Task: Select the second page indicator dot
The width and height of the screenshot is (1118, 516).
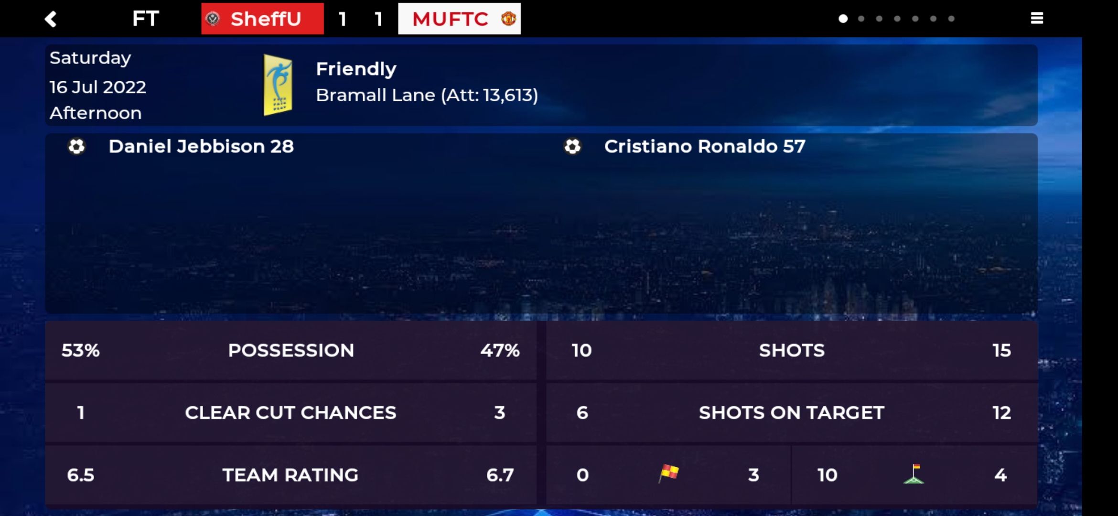Action: [x=861, y=19]
